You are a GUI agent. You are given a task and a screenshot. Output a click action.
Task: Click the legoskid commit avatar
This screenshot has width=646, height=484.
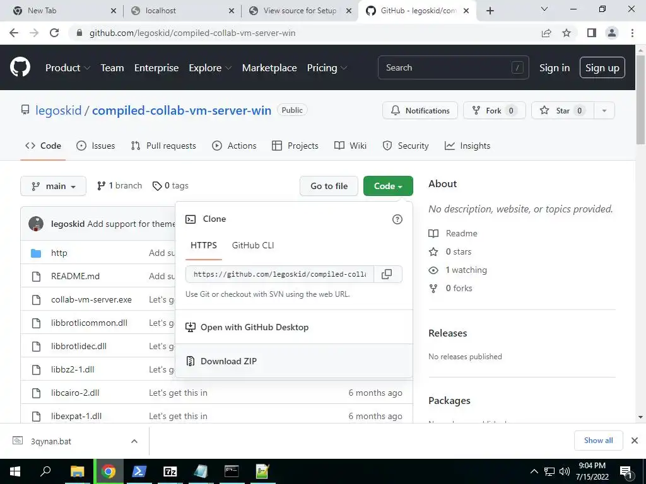click(36, 224)
